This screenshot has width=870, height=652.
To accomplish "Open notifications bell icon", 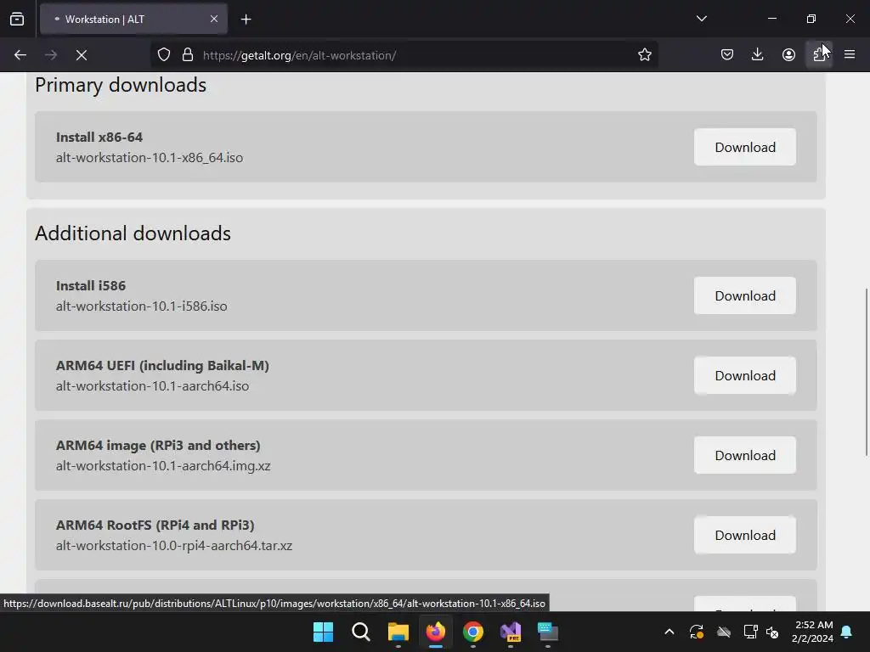I will point(847,632).
